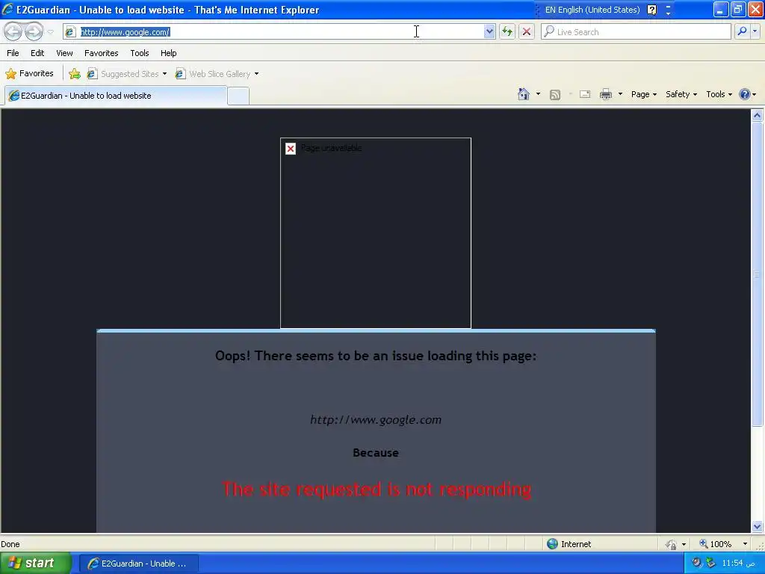Viewport: 765px width, 574px height.
Task: Click the Read Mail icon
Action: click(x=585, y=94)
